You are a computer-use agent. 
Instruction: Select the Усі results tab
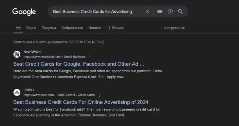click(x=18, y=28)
